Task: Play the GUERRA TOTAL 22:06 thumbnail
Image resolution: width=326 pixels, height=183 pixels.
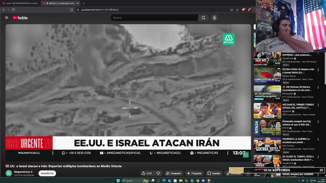Action: tap(267, 145)
